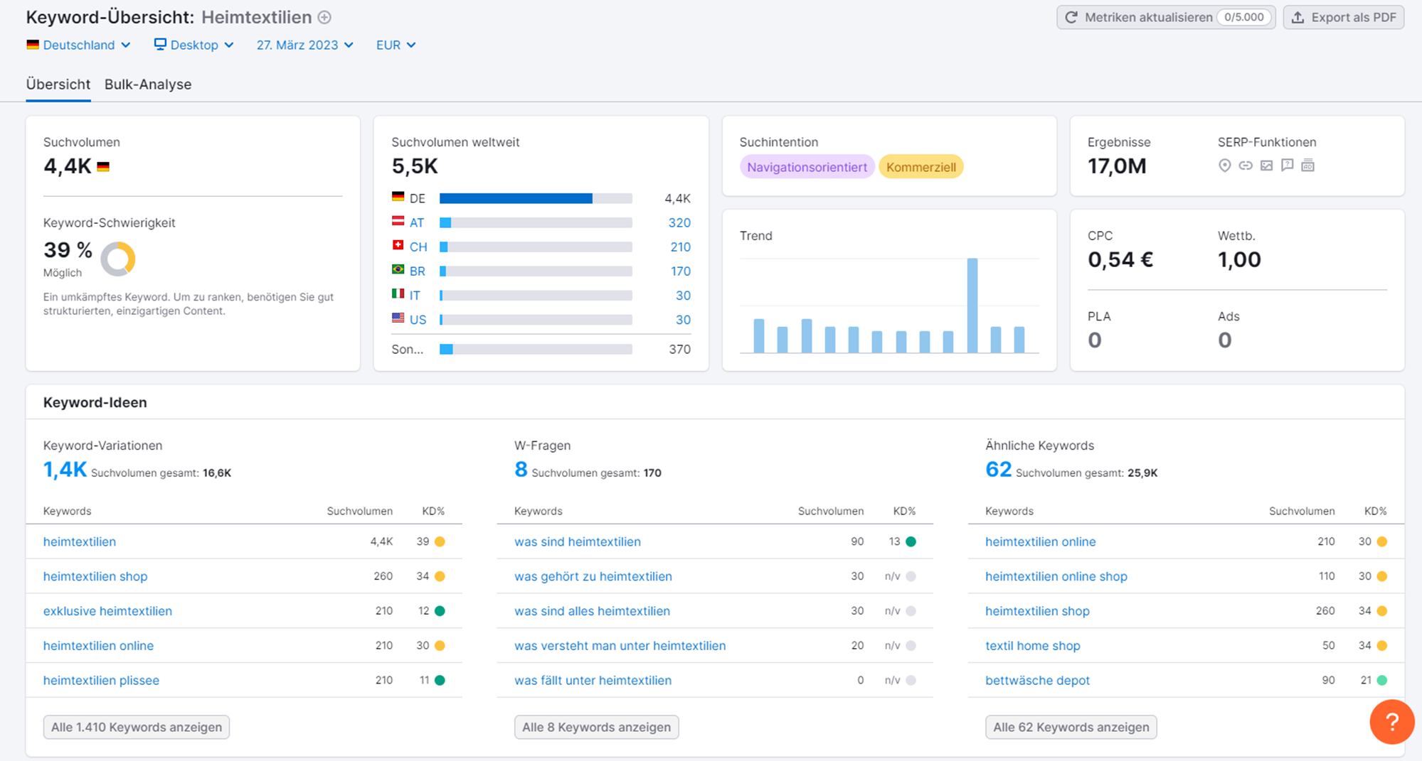Click the SERP image pack icon
This screenshot has width=1422, height=761.
1266,166
